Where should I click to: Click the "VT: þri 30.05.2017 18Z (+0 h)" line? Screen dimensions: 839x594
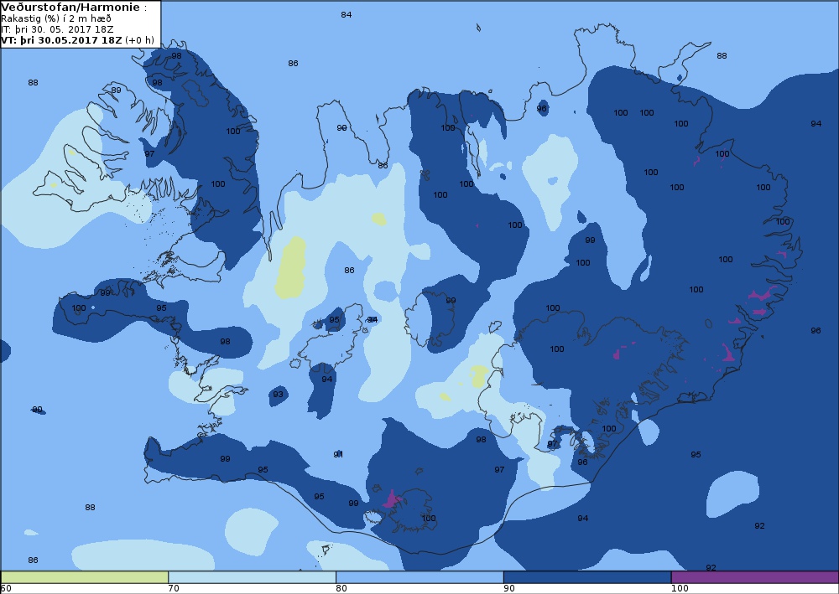click(x=77, y=40)
